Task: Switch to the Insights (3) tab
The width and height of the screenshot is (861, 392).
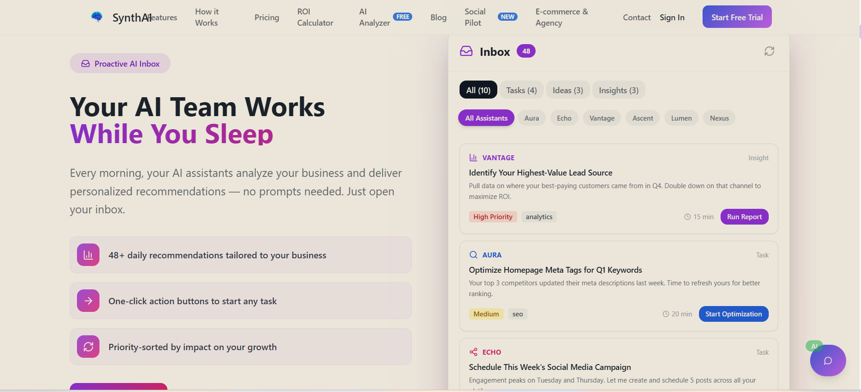Action: click(618, 90)
